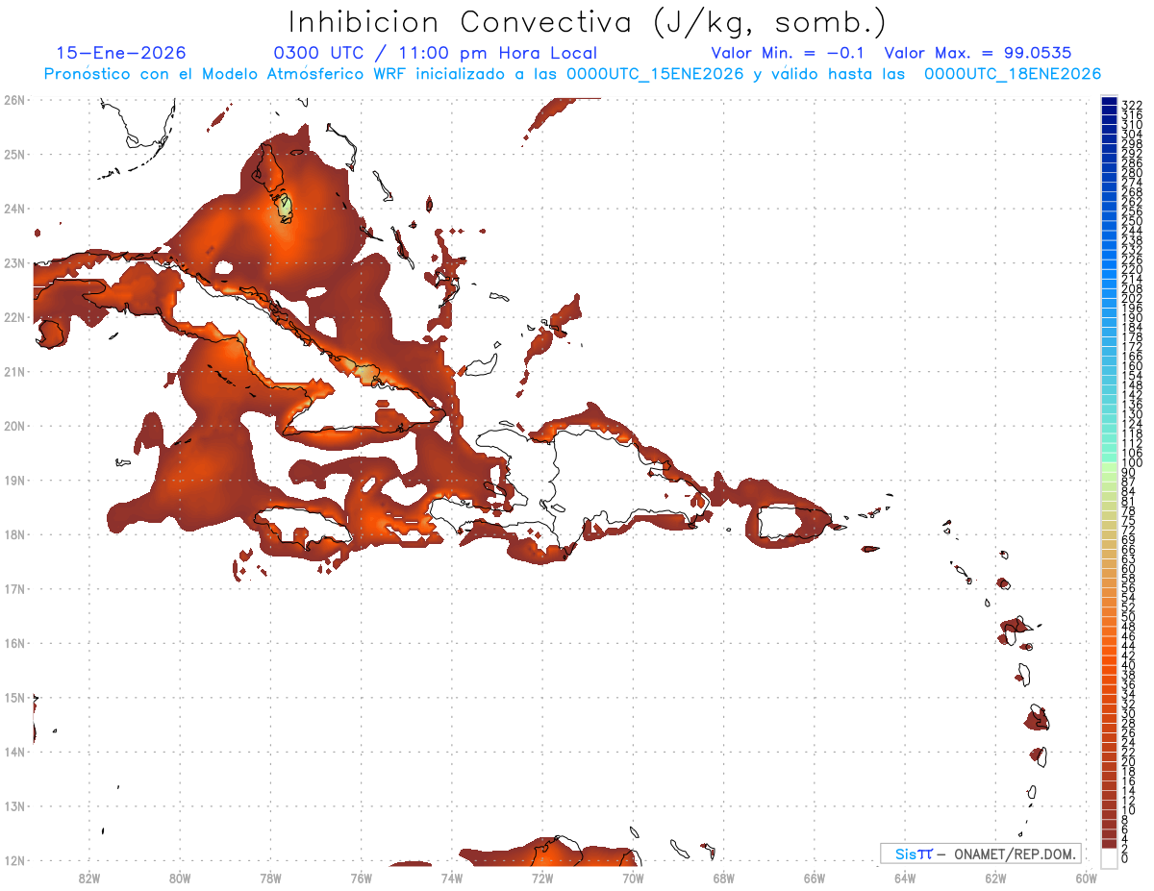Click the "Valor Min. = -0.1" text
The width and height of the screenshot is (1154, 891).
790,54
